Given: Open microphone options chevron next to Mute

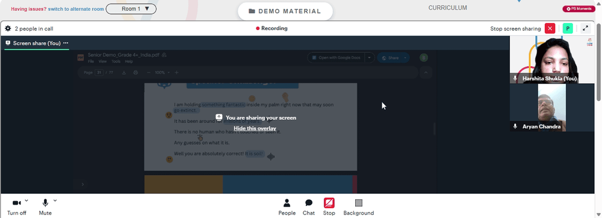Looking at the screenshot, I should (55, 201).
